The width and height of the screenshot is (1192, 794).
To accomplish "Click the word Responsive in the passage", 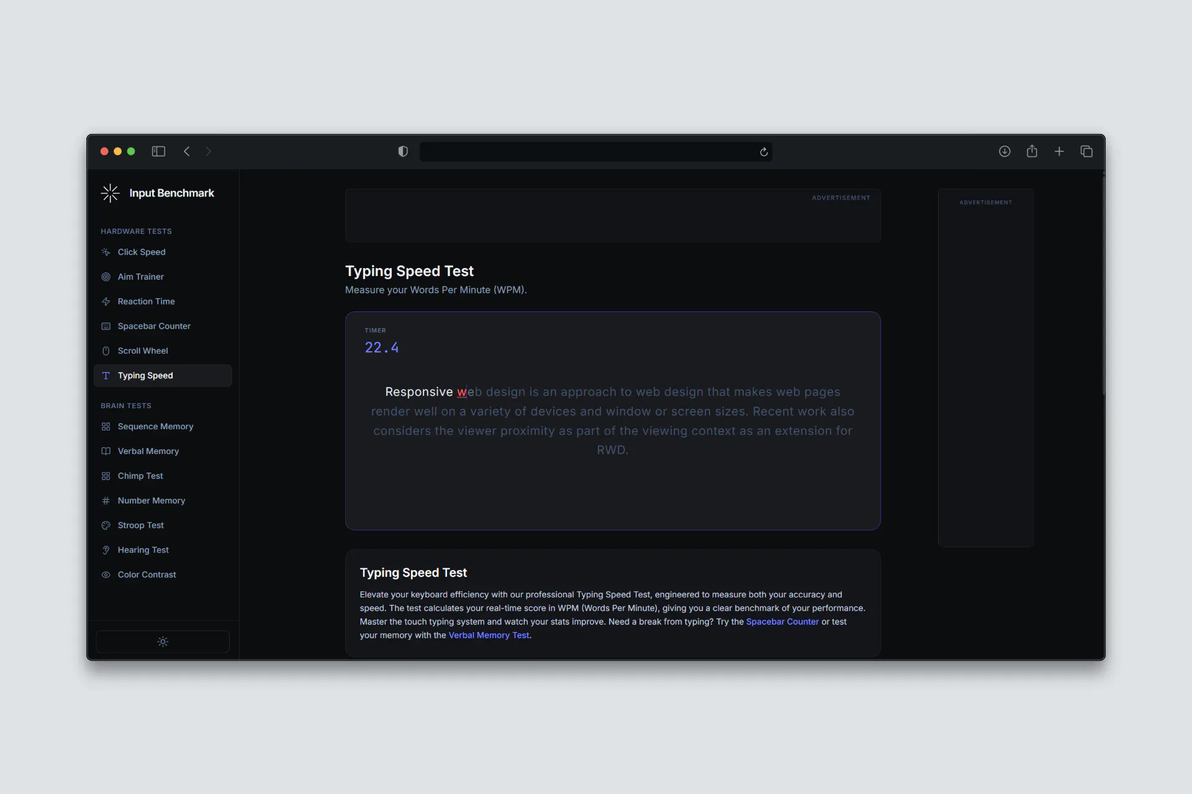I will click(419, 392).
